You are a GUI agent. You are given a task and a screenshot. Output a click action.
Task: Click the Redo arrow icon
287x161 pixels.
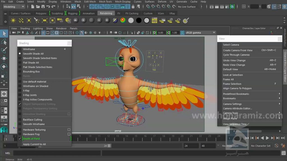pyautogui.click(x=54, y=7)
